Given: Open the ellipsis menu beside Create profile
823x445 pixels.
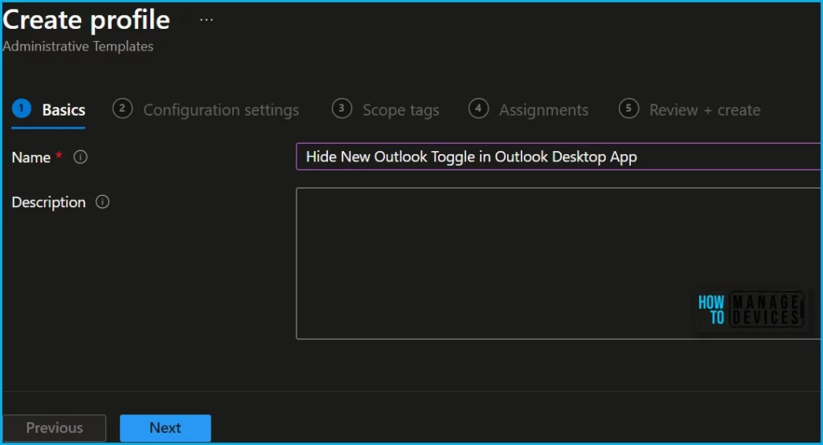Looking at the screenshot, I should click(x=207, y=20).
